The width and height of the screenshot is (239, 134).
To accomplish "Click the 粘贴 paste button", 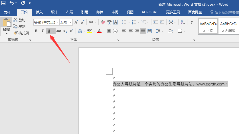I will click(x=6, y=24).
